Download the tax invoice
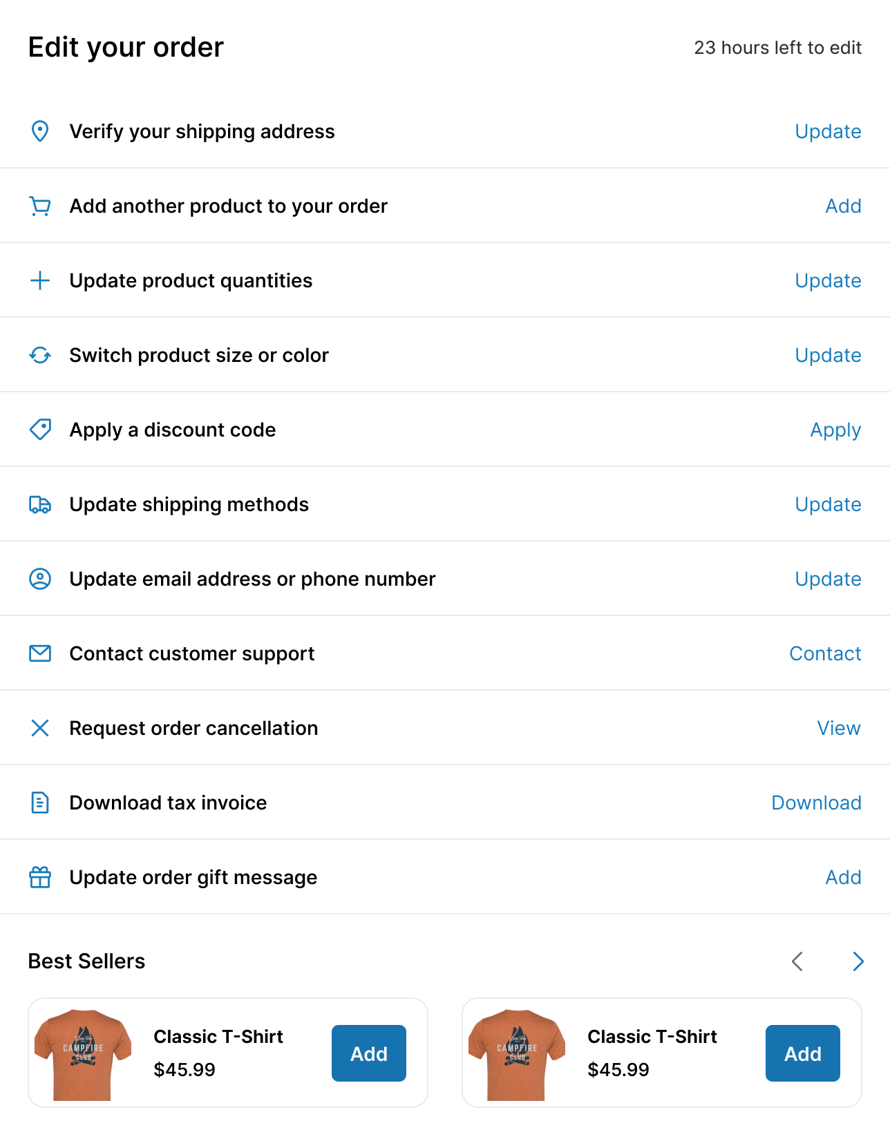This screenshot has width=890, height=1141. [816, 803]
